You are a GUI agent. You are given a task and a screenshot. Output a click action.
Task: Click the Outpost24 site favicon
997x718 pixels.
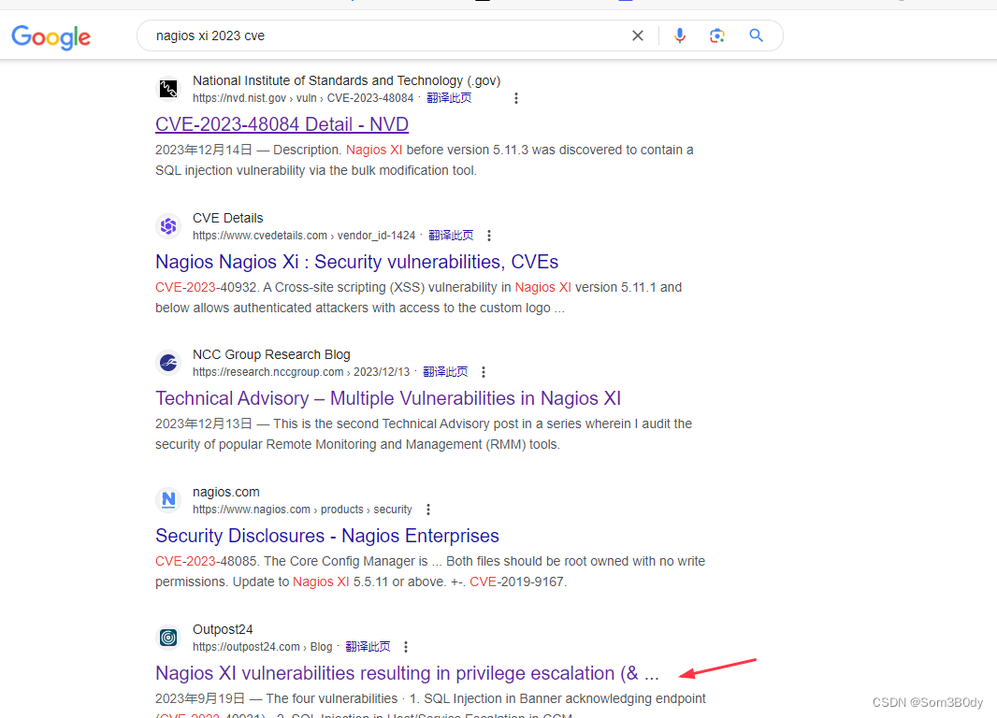[168, 638]
